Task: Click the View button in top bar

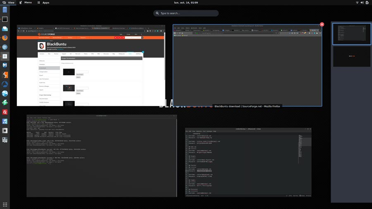Action: click(x=9, y=2)
